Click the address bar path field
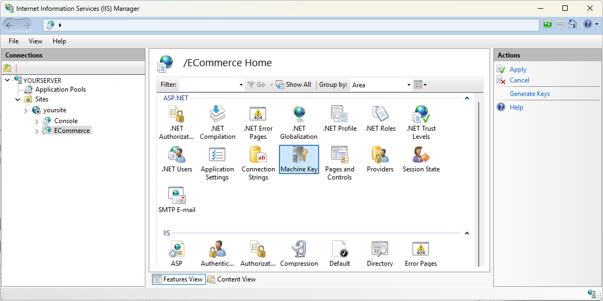 tap(291, 25)
